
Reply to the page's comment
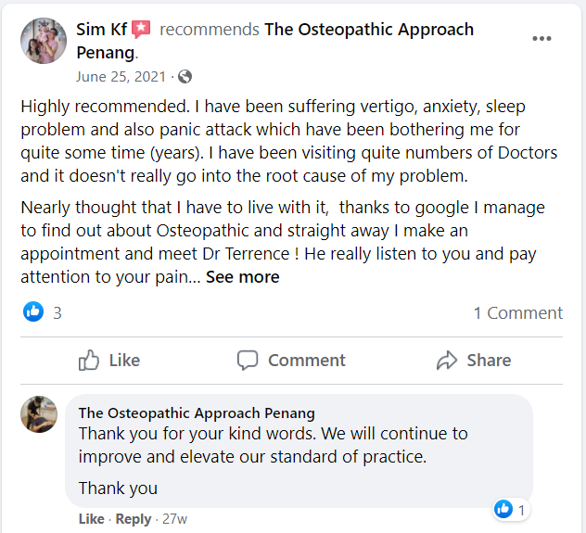tap(133, 519)
